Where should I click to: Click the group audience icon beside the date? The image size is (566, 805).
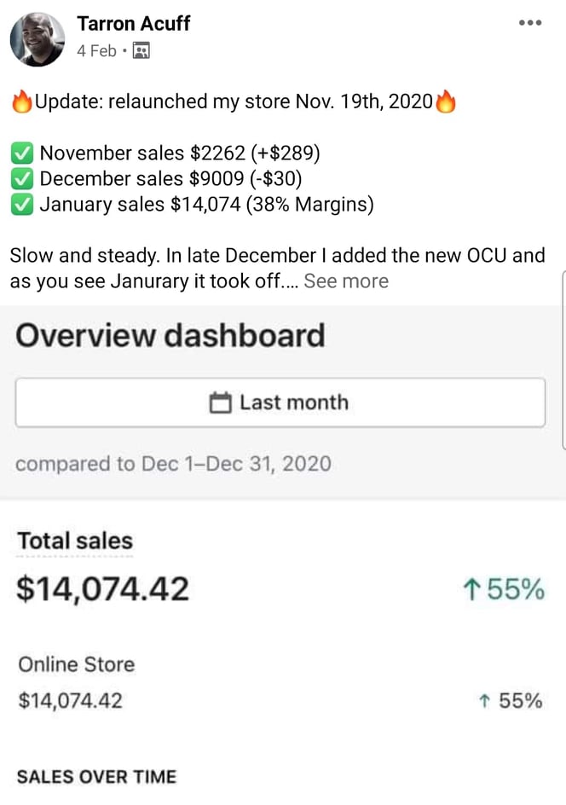pos(141,51)
